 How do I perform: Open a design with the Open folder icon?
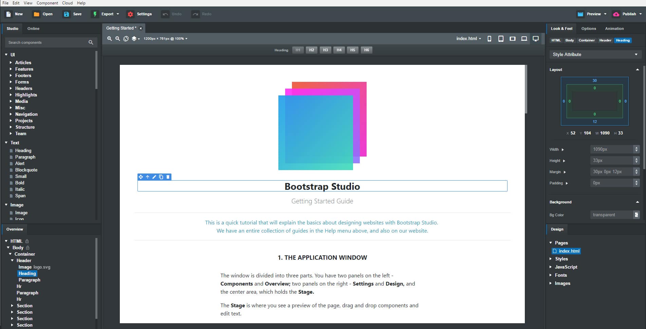(36, 14)
